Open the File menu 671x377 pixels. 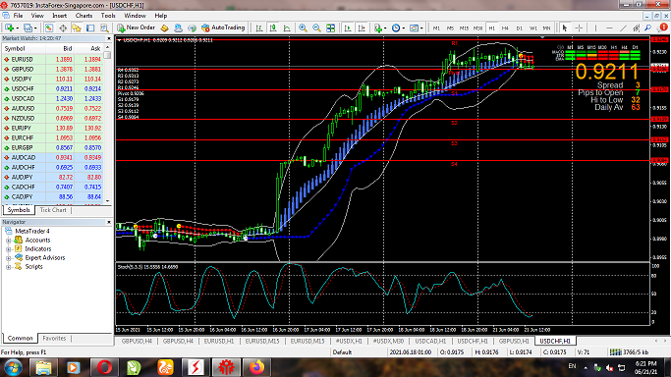point(18,16)
